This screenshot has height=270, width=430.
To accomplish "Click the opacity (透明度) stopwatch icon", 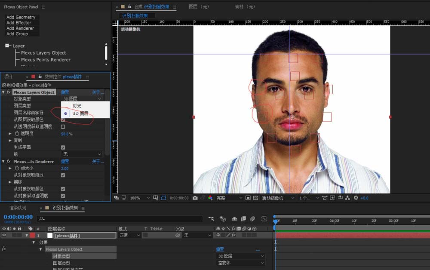I will pos(17,134).
